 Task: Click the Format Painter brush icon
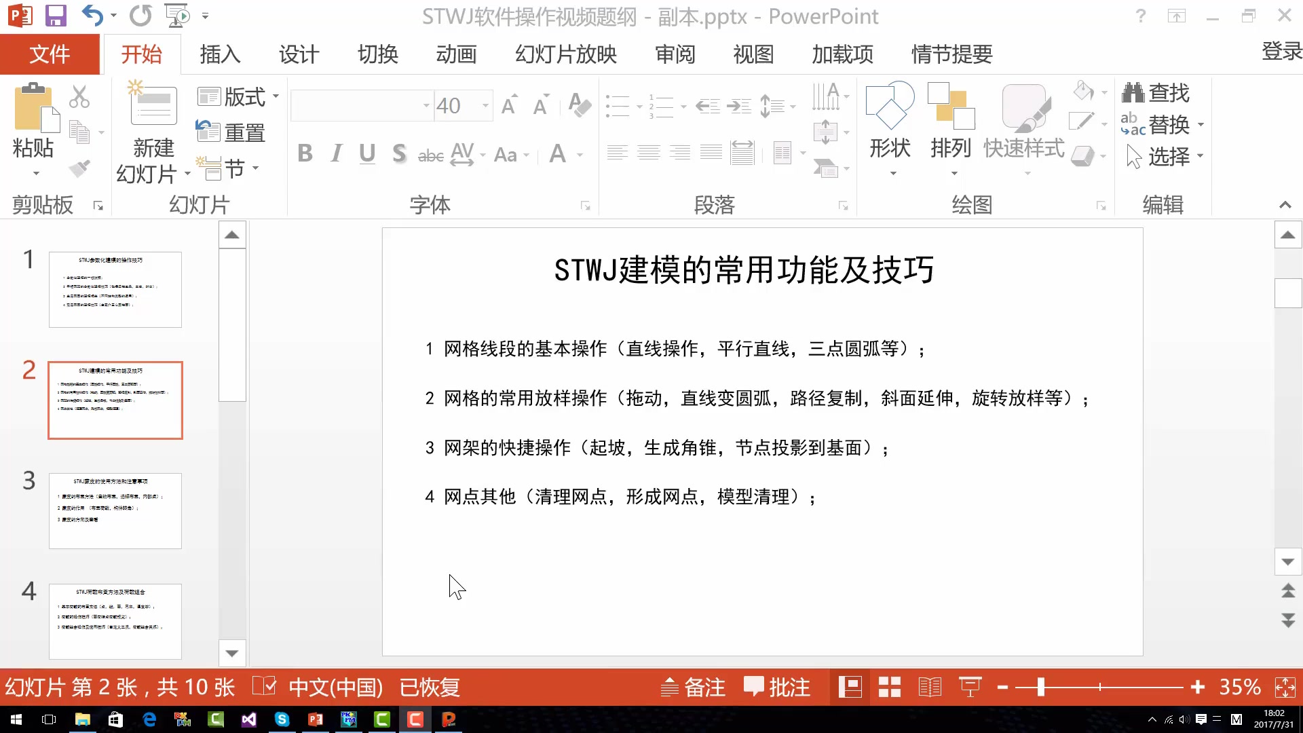[x=79, y=167]
